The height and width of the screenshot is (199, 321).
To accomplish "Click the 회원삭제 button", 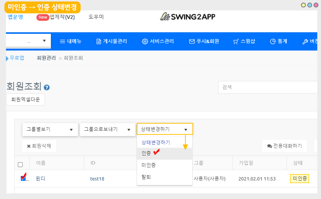I will pyautogui.click(x=39, y=146).
